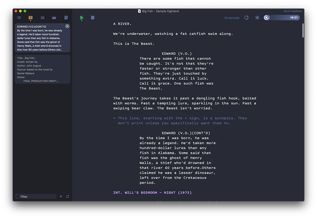Image resolution: width=317 pixels, height=218 pixels.
Task: Click the asterisk revision mode icon
Action: coord(257,18)
